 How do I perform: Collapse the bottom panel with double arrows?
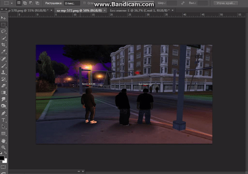tap(79, 171)
